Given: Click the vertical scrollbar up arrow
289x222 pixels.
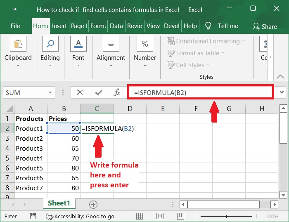Looking at the screenshot, I should (x=283, y=109).
